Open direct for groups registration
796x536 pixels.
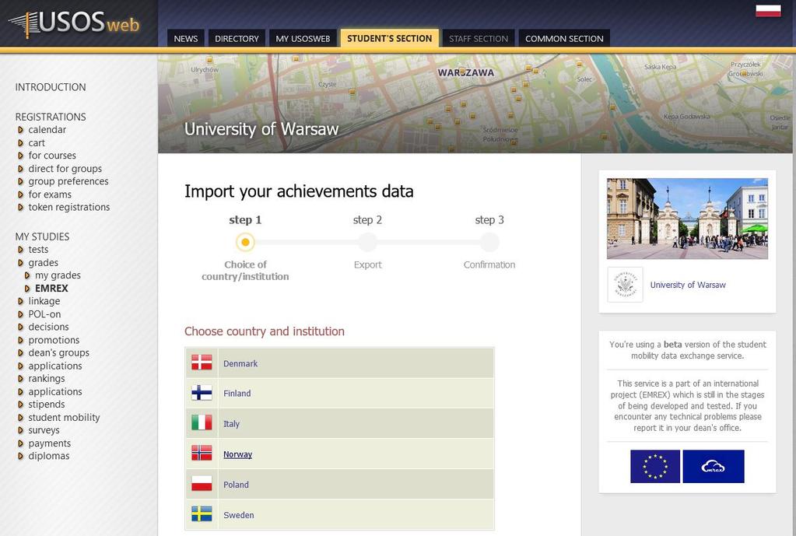point(65,169)
